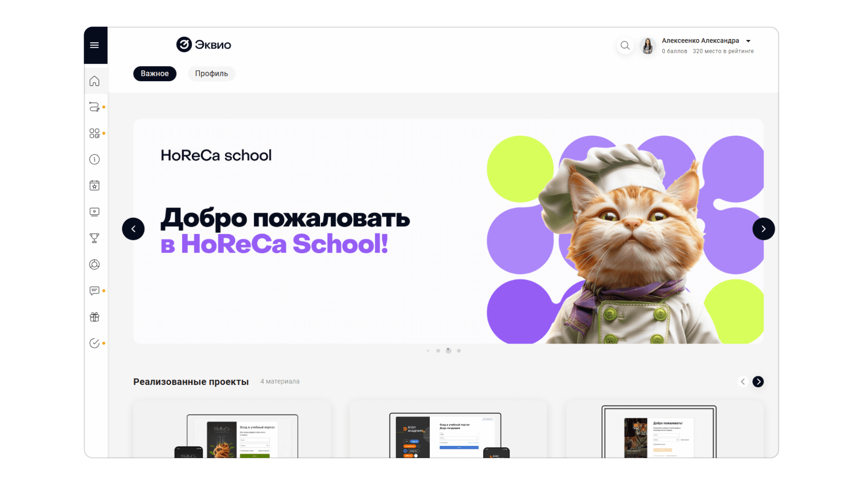Viewport: 863px width, 485px height.
Task: Show next banner slide
Action: (x=764, y=229)
